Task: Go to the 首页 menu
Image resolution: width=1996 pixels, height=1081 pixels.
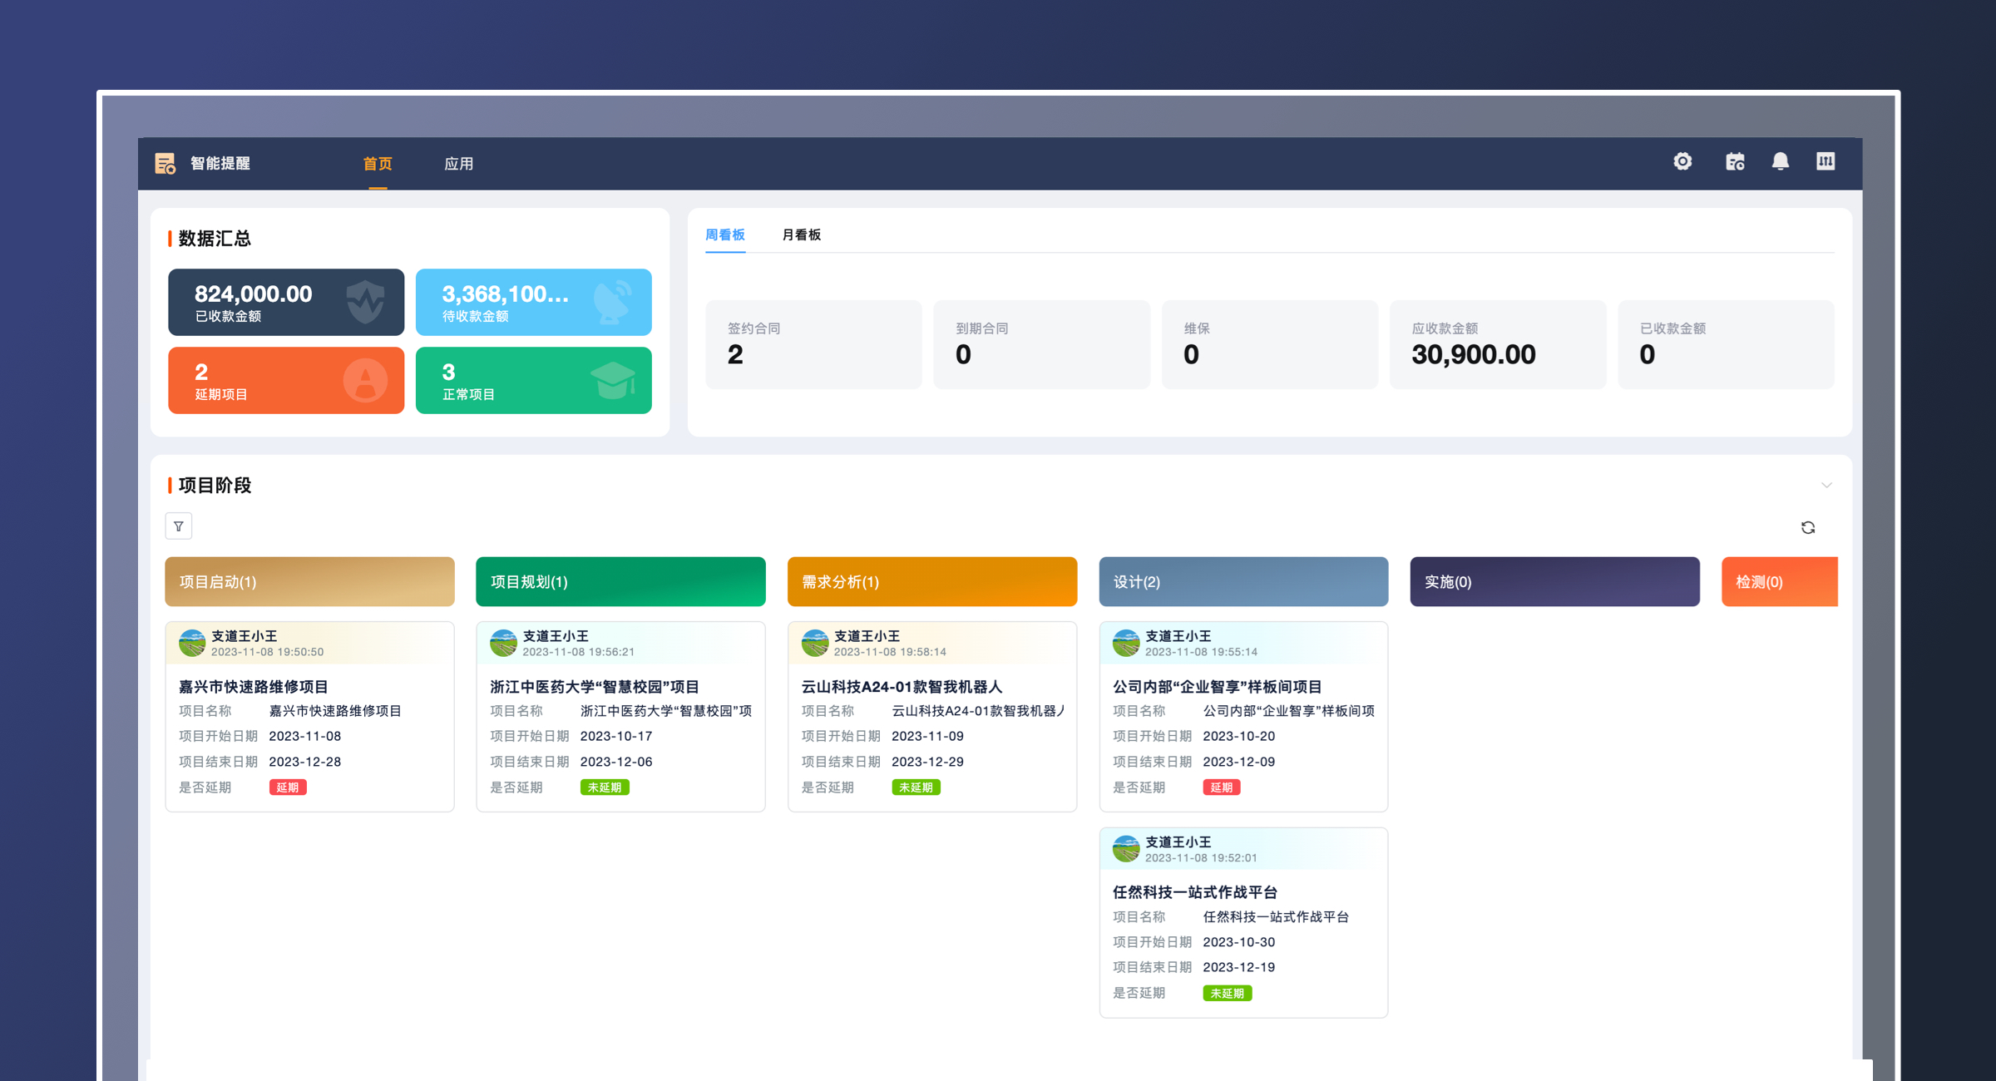Action: point(378,164)
